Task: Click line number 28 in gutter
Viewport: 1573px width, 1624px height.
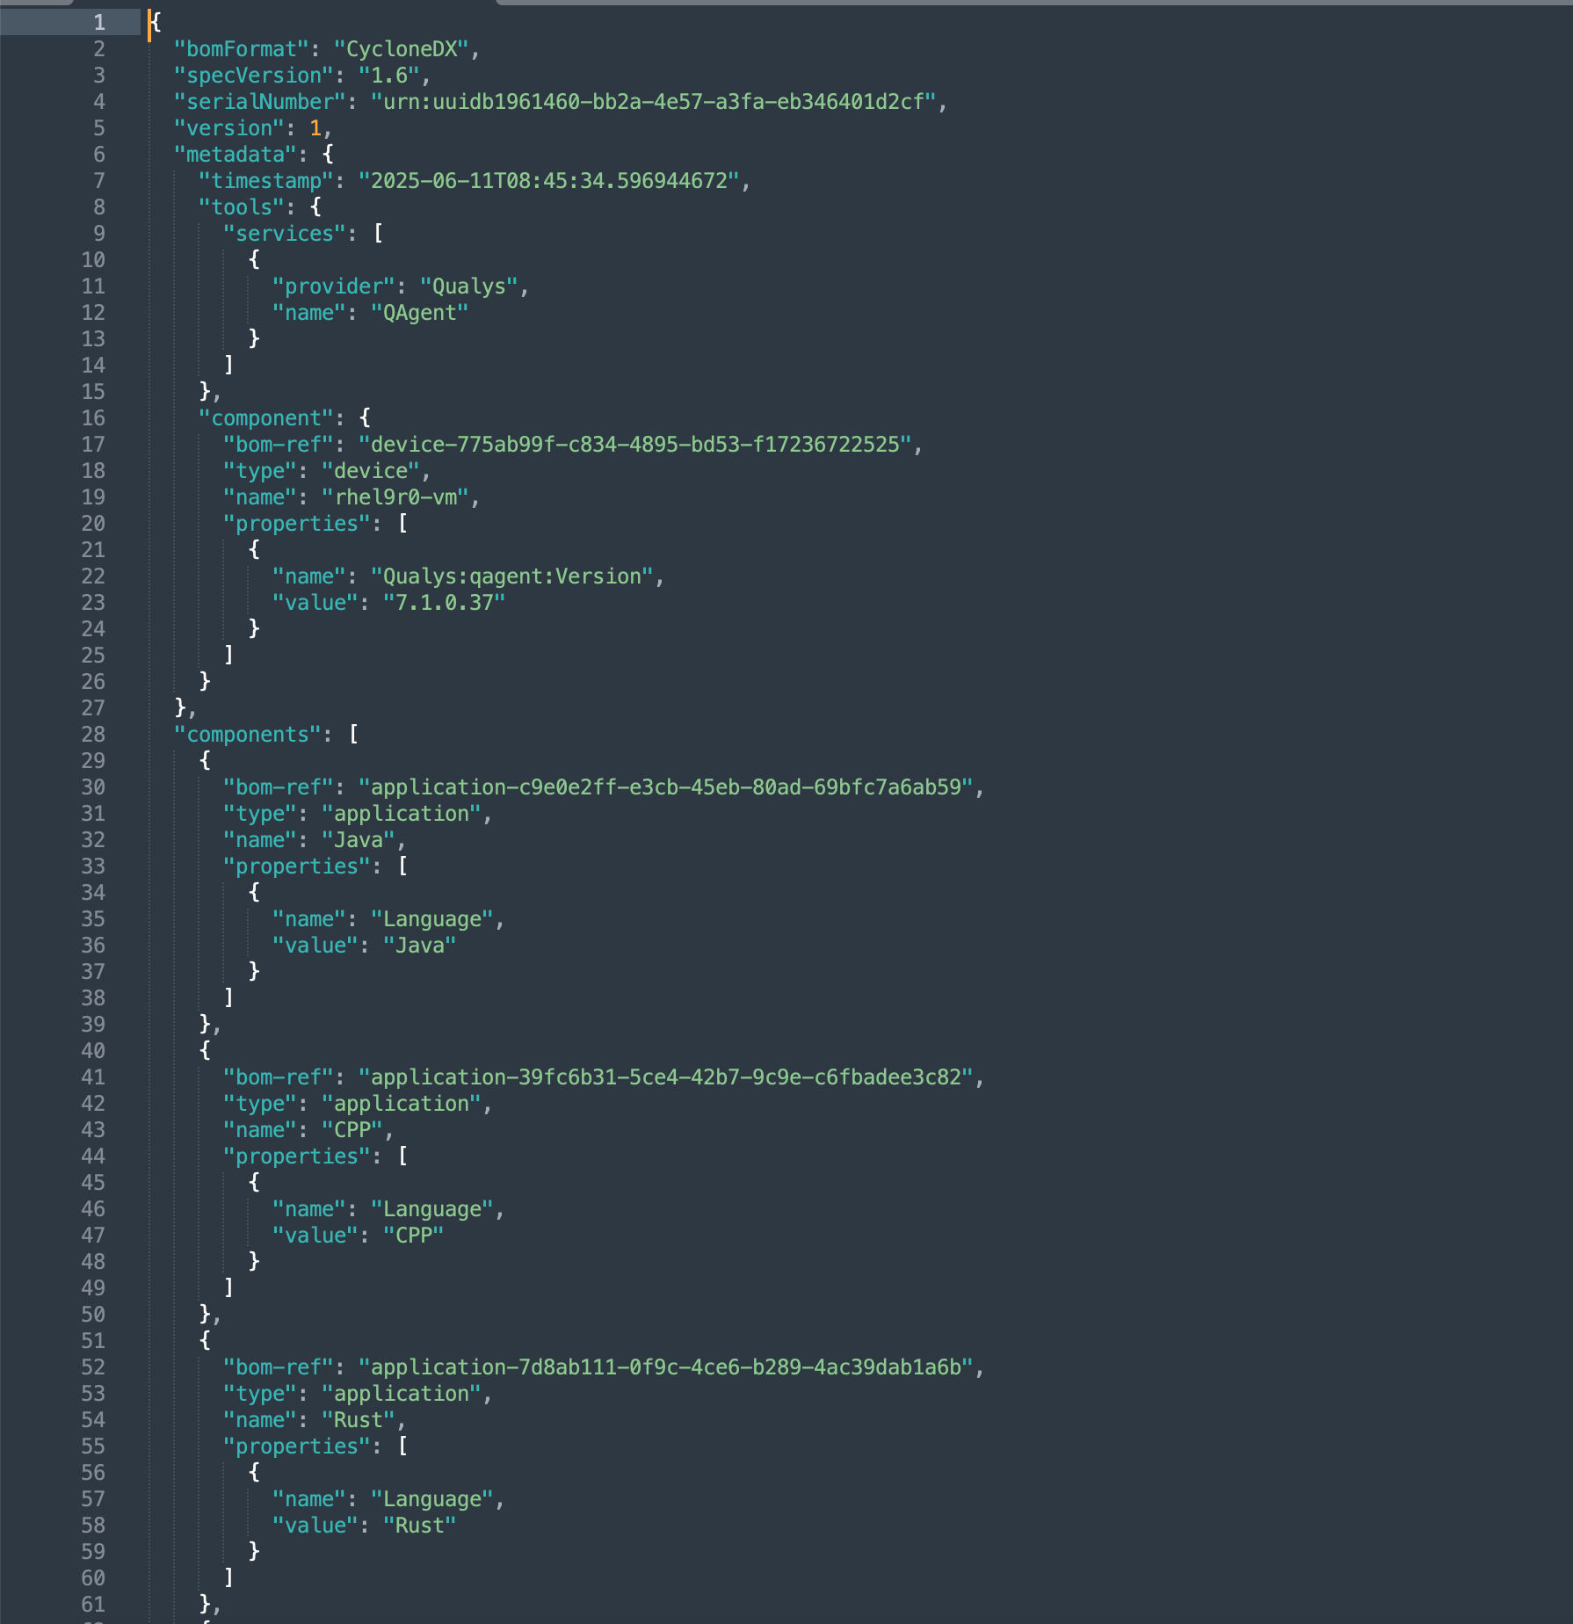Action: (x=93, y=735)
